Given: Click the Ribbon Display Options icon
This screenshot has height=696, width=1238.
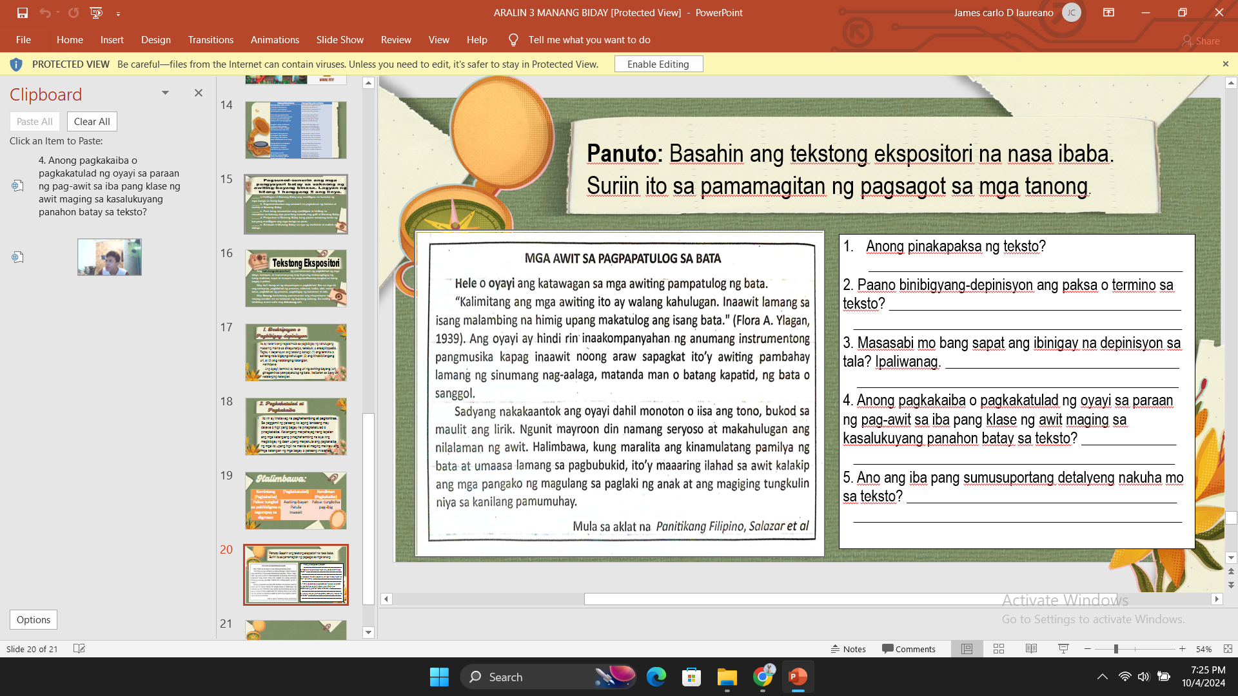Looking at the screenshot, I should pyautogui.click(x=1108, y=12).
